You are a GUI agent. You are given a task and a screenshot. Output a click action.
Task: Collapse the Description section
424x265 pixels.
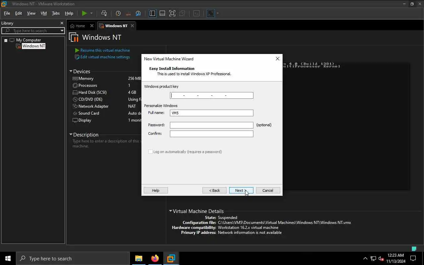click(71, 135)
